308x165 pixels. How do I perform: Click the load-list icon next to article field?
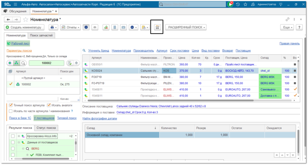(x=70, y=63)
